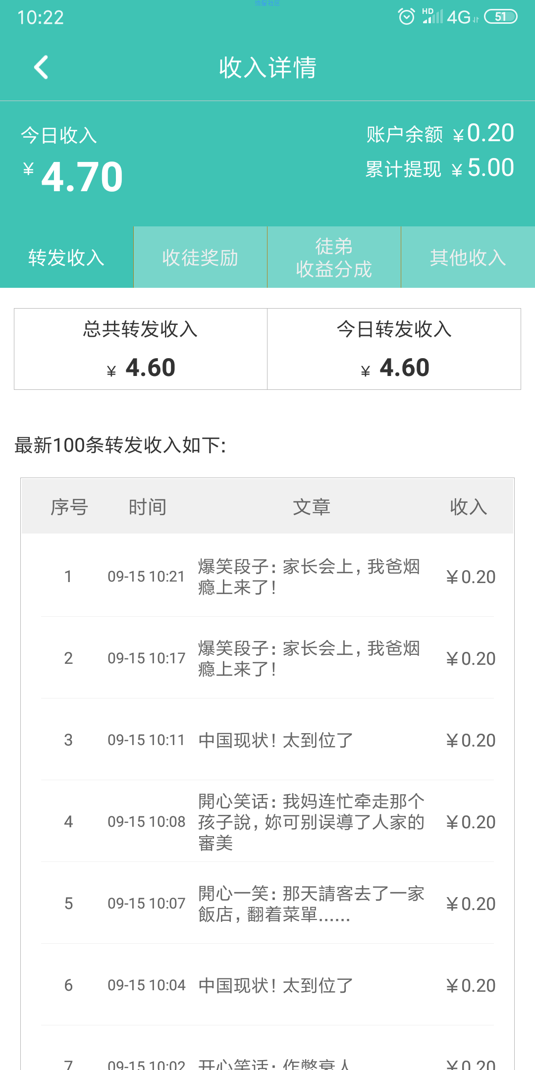Open row 2 article 爆笑段子 at 10:17
Screen dimensions: 535x1070
pyautogui.click(x=267, y=658)
